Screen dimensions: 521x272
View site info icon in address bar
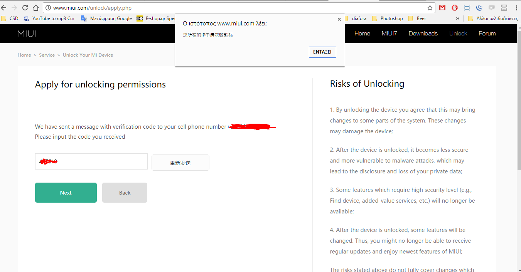point(48,8)
